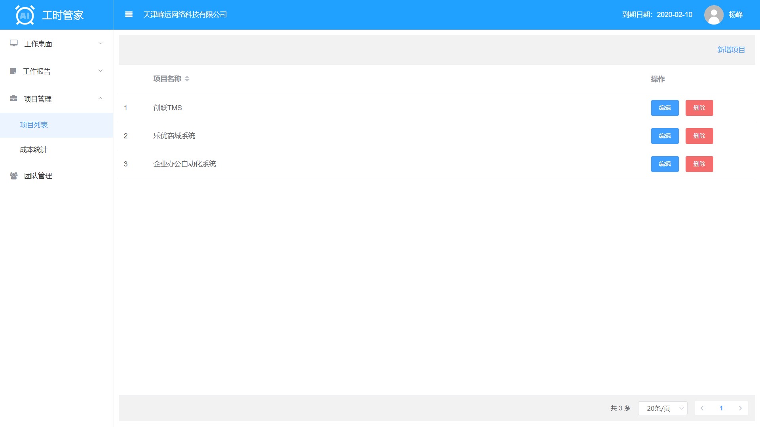
Task: Click the user avatar icon
Action: click(x=713, y=15)
